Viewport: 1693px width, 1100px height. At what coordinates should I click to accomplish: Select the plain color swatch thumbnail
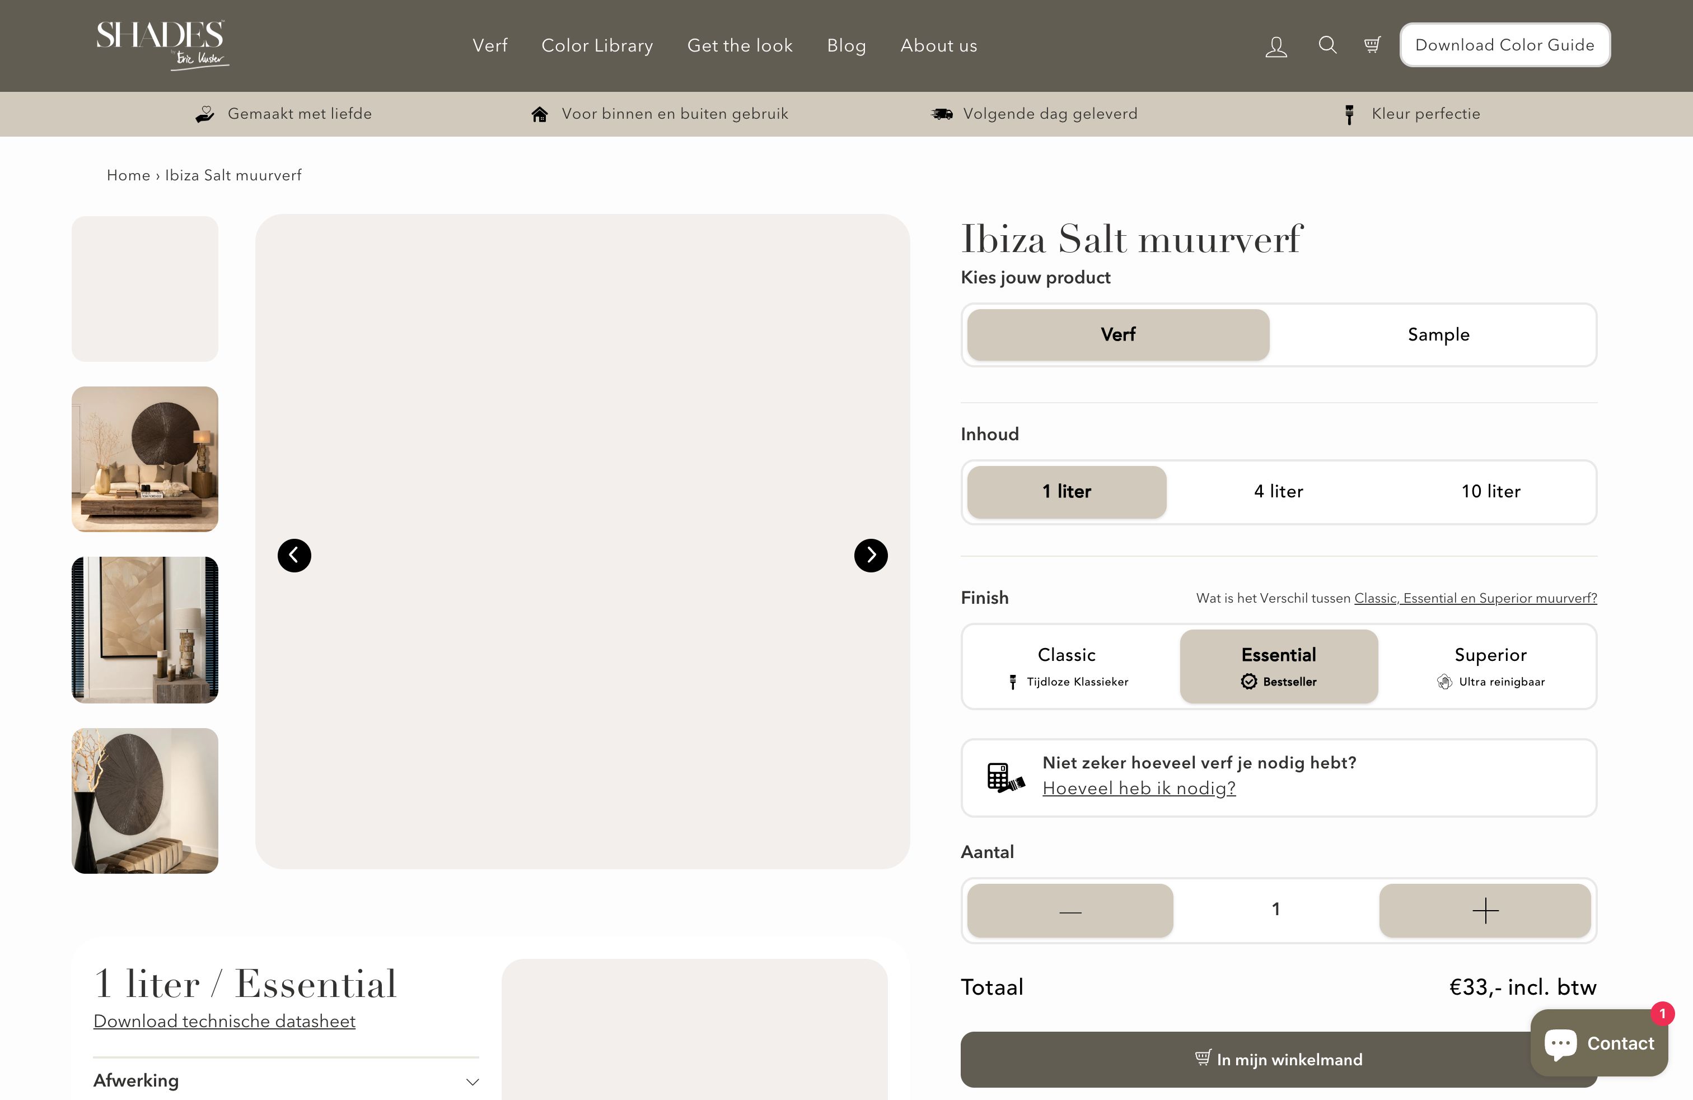145,289
